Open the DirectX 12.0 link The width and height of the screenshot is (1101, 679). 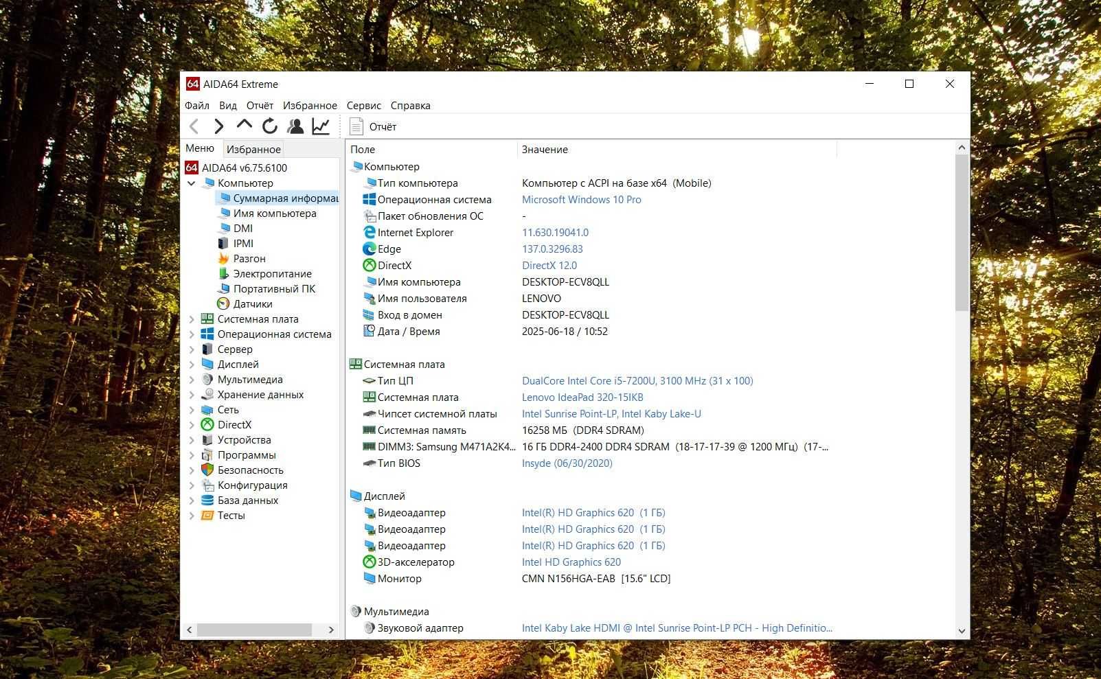[x=549, y=266]
